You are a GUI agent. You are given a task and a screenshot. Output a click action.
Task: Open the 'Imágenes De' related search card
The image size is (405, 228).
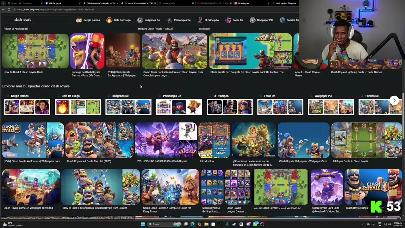(x=128, y=104)
